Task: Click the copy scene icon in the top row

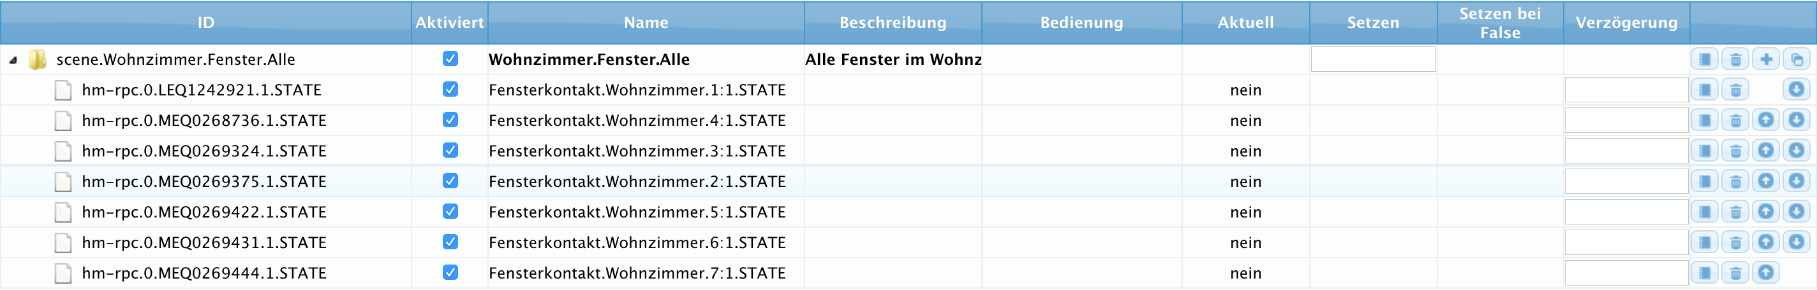Action: [1796, 60]
